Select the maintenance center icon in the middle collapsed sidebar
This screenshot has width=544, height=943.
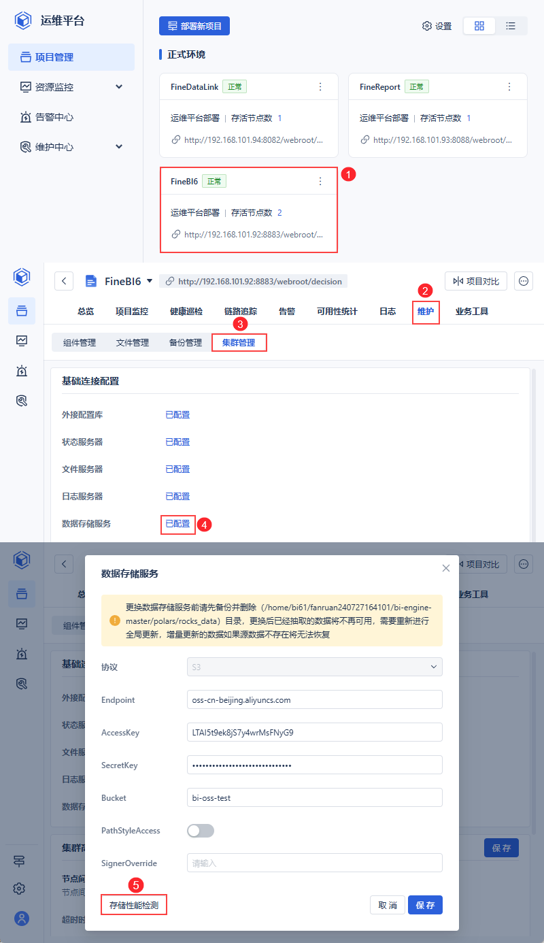tap(22, 401)
